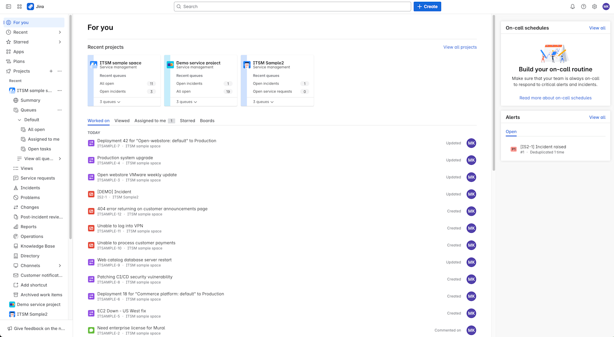Open Knowledge Base in the sidebar
Image resolution: width=614 pixels, height=337 pixels.
tap(38, 246)
